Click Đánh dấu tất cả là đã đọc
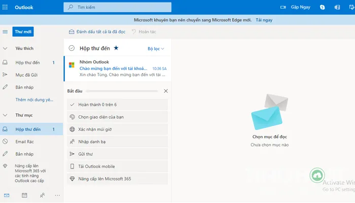Image resolution: width=355 pixels, height=203 pixels. click(97, 31)
